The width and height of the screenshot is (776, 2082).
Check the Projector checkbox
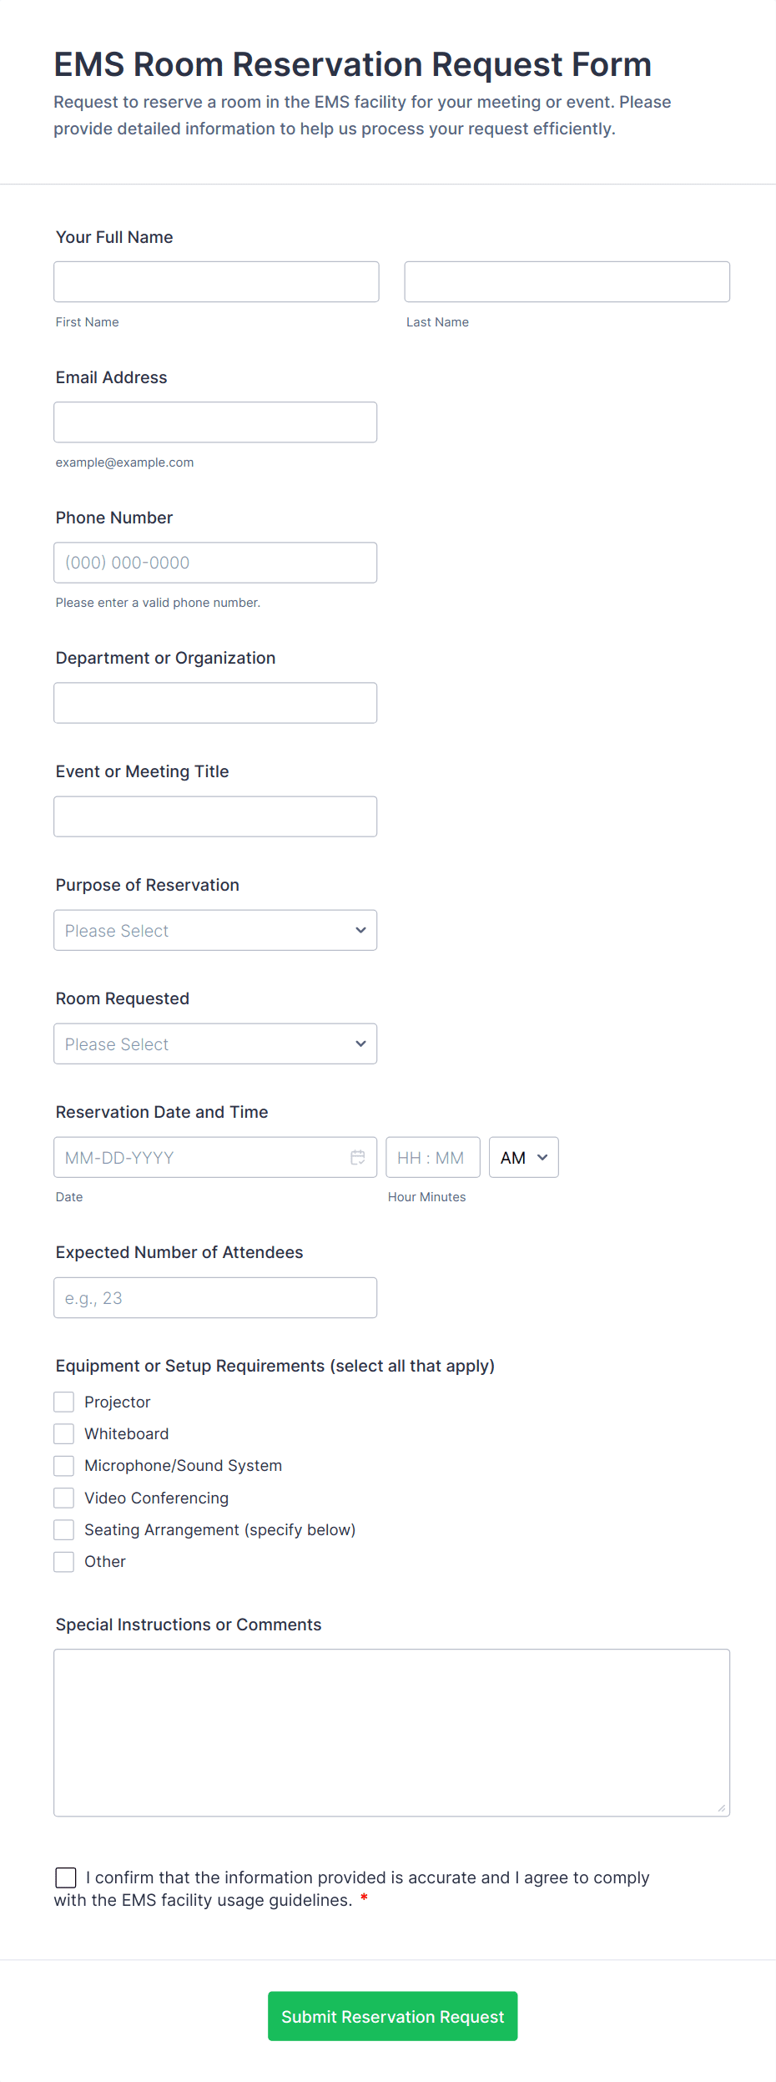(64, 1402)
